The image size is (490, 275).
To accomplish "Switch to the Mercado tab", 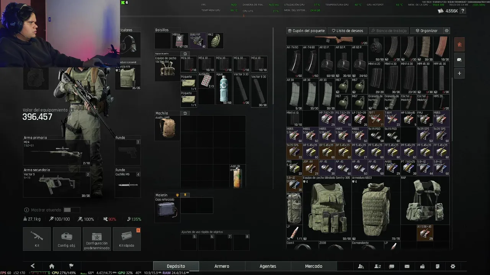I will [314, 266].
